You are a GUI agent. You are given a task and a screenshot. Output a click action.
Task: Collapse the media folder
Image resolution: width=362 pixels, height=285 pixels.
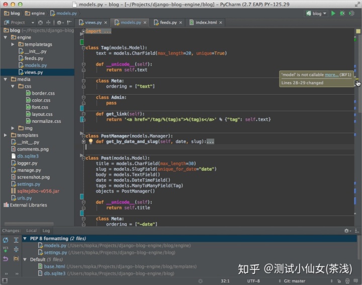click(x=6, y=79)
